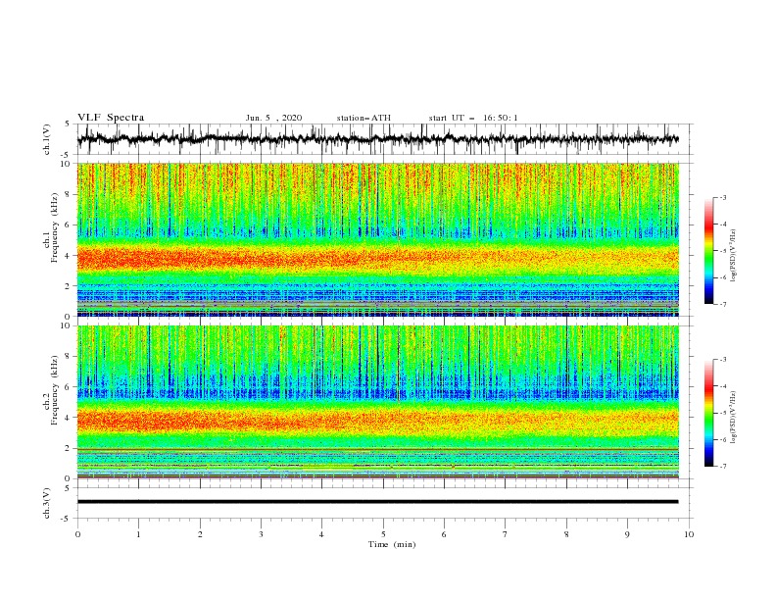Screen dimensions: 776x600
Task: Click the ch.2 colorbar 'log(PSD)(V²/Hz)' label
Action: click(x=734, y=418)
